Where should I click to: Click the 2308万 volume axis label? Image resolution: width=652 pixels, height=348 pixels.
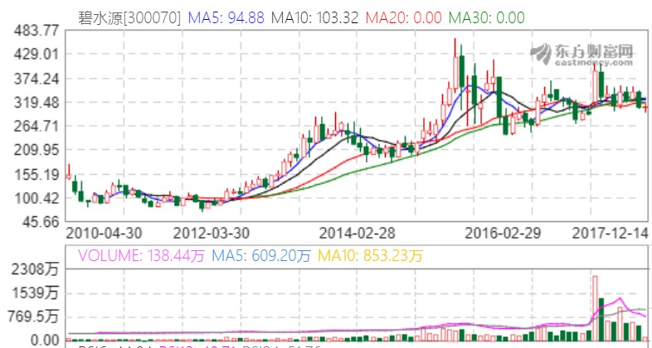pos(35,269)
